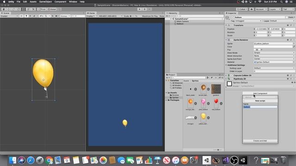The image size is (296, 166).
Task: Toggle the Sprite Renderer enabled checkbox
Action: [232, 40]
